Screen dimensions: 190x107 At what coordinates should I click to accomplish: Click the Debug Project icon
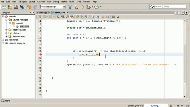[x=88, y=7]
